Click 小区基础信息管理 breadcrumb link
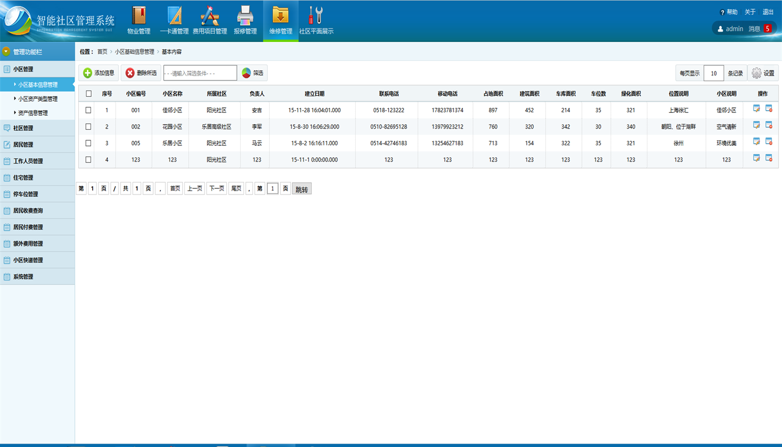 [x=135, y=52]
